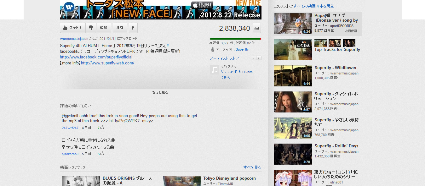Image resolution: width=425 pixels, height=186 pixels.
Task: Open uploader warnermusicjapan channel link
Action: coord(74,39)
